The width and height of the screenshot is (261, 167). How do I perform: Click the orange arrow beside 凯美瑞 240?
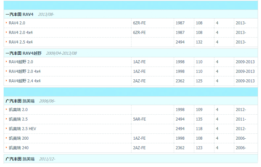click(6, 148)
